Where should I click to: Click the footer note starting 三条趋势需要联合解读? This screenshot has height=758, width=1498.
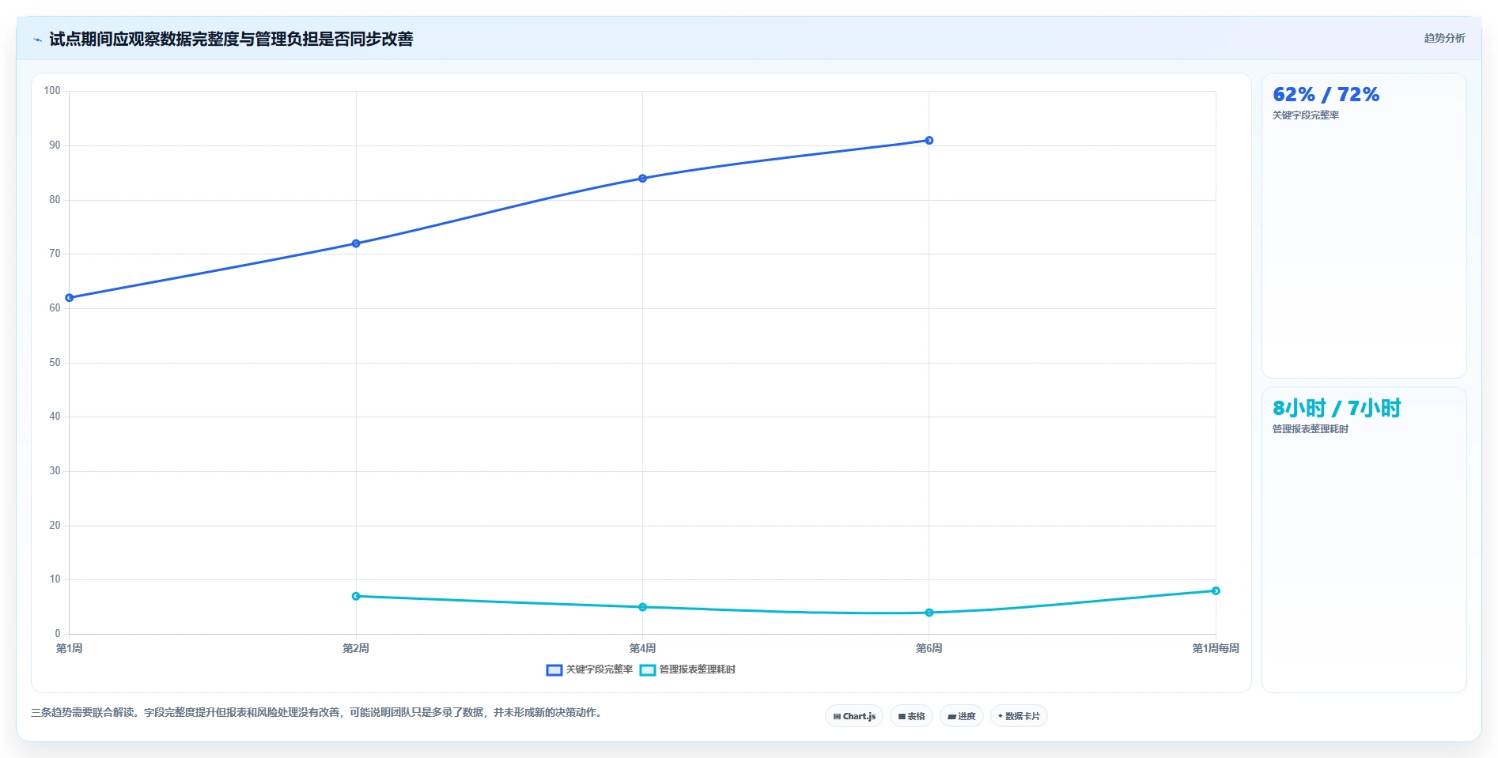coord(318,712)
